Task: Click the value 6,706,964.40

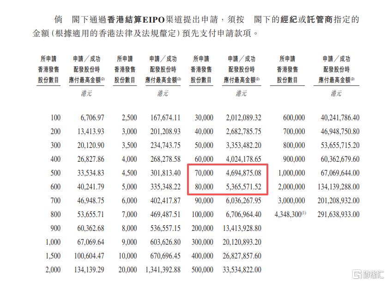Action: 243,214
